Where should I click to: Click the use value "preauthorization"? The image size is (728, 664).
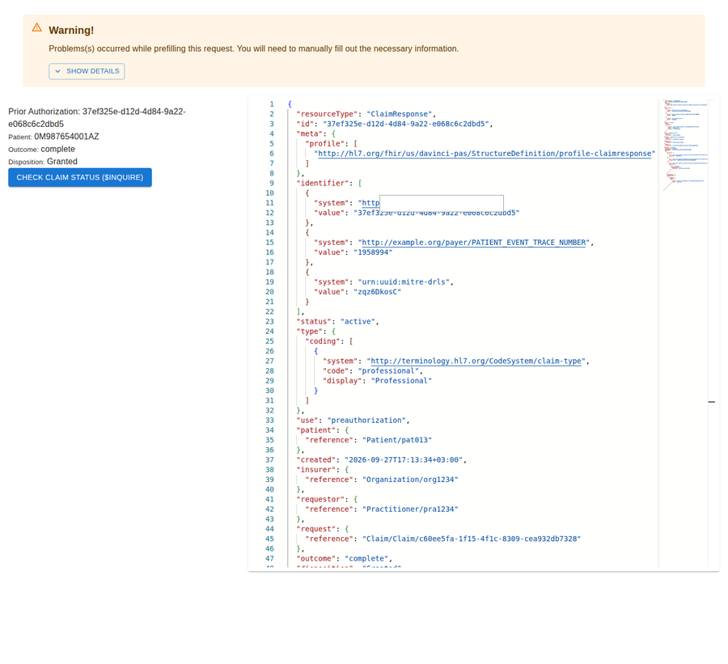coord(366,420)
